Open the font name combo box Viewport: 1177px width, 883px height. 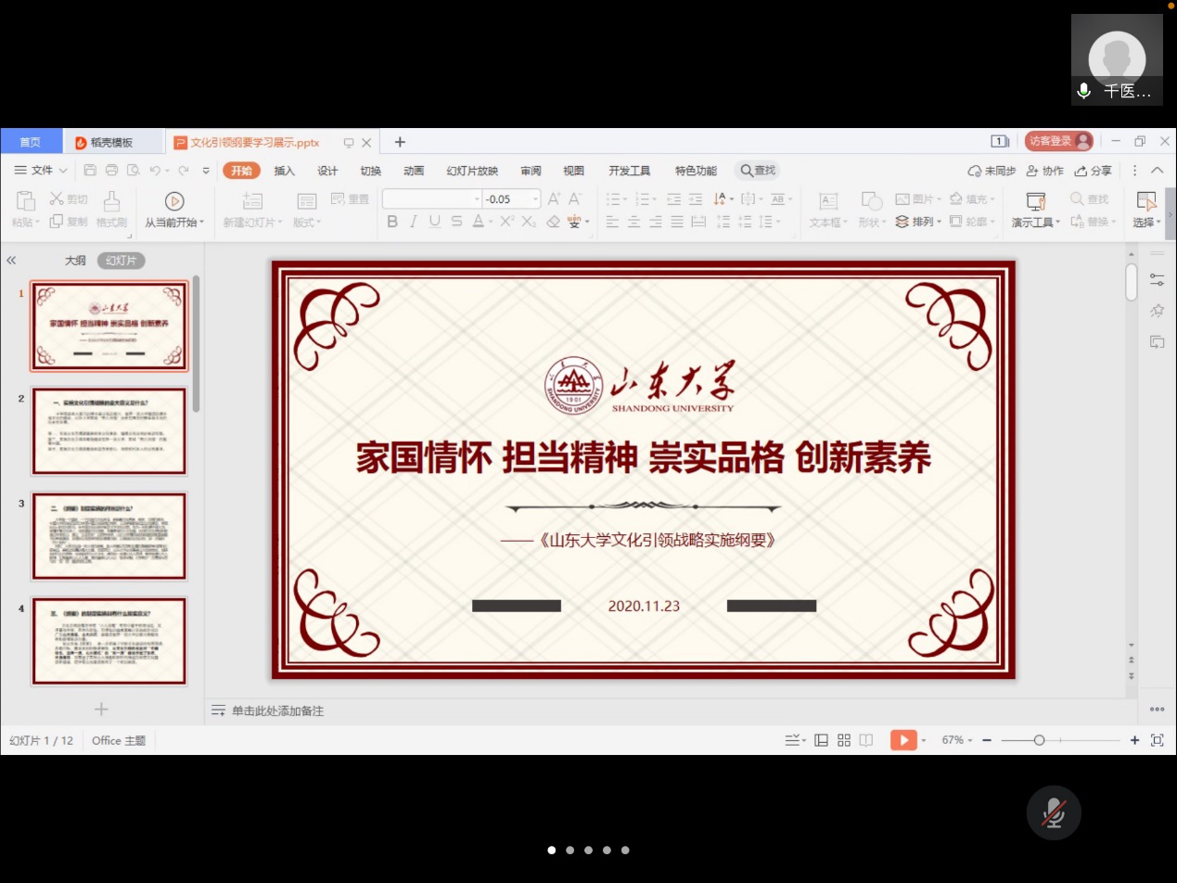[x=432, y=199]
